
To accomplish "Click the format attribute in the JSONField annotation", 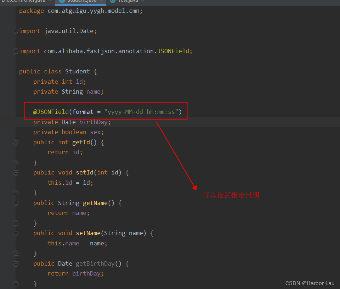I will pos(83,111).
